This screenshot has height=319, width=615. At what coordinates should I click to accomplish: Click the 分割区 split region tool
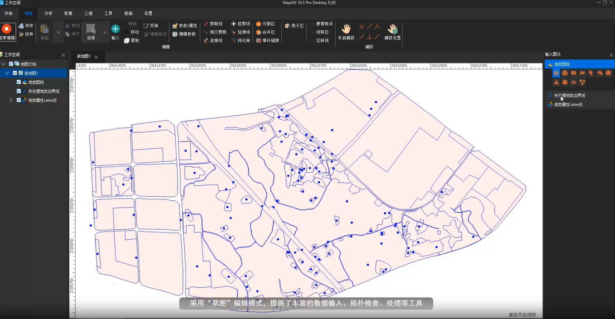(x=265, y=24)
